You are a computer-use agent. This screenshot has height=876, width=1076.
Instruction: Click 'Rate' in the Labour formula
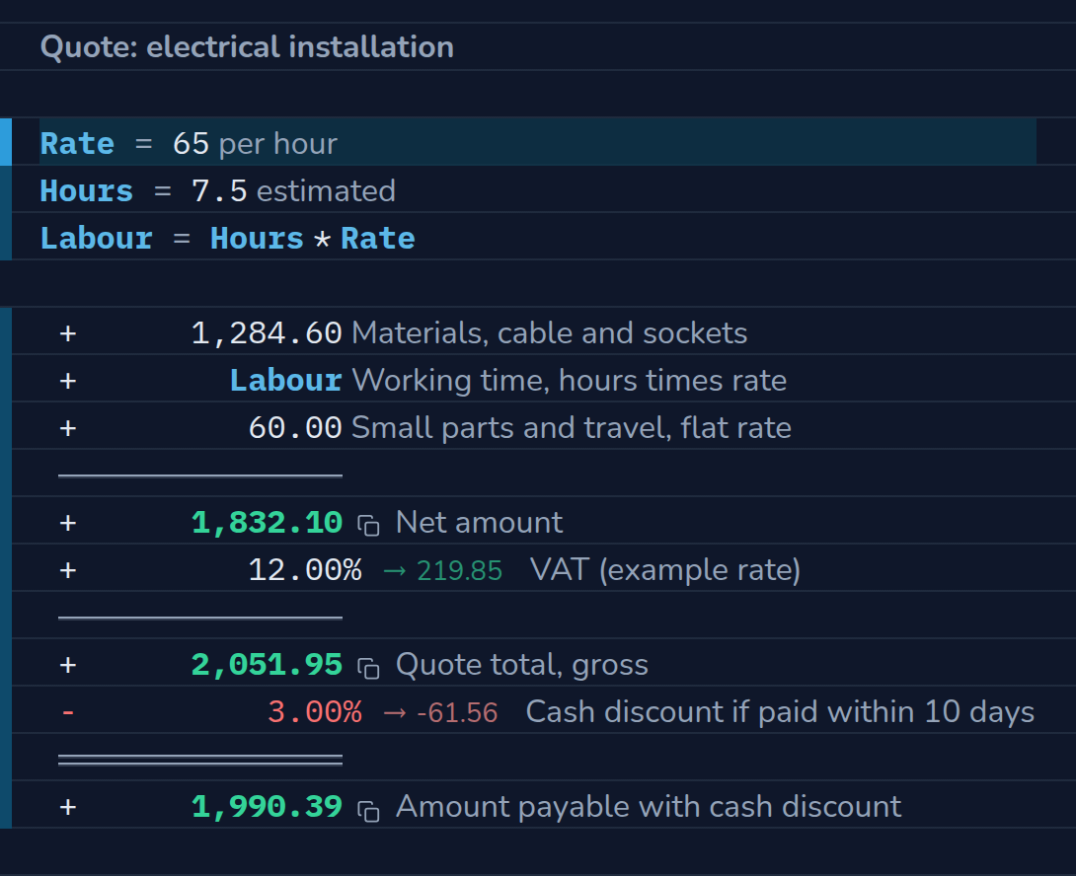point(377,238)
